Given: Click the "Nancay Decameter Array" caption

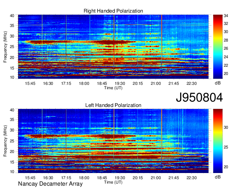Looking at the screenshot, I should click(x=50, y=184).
